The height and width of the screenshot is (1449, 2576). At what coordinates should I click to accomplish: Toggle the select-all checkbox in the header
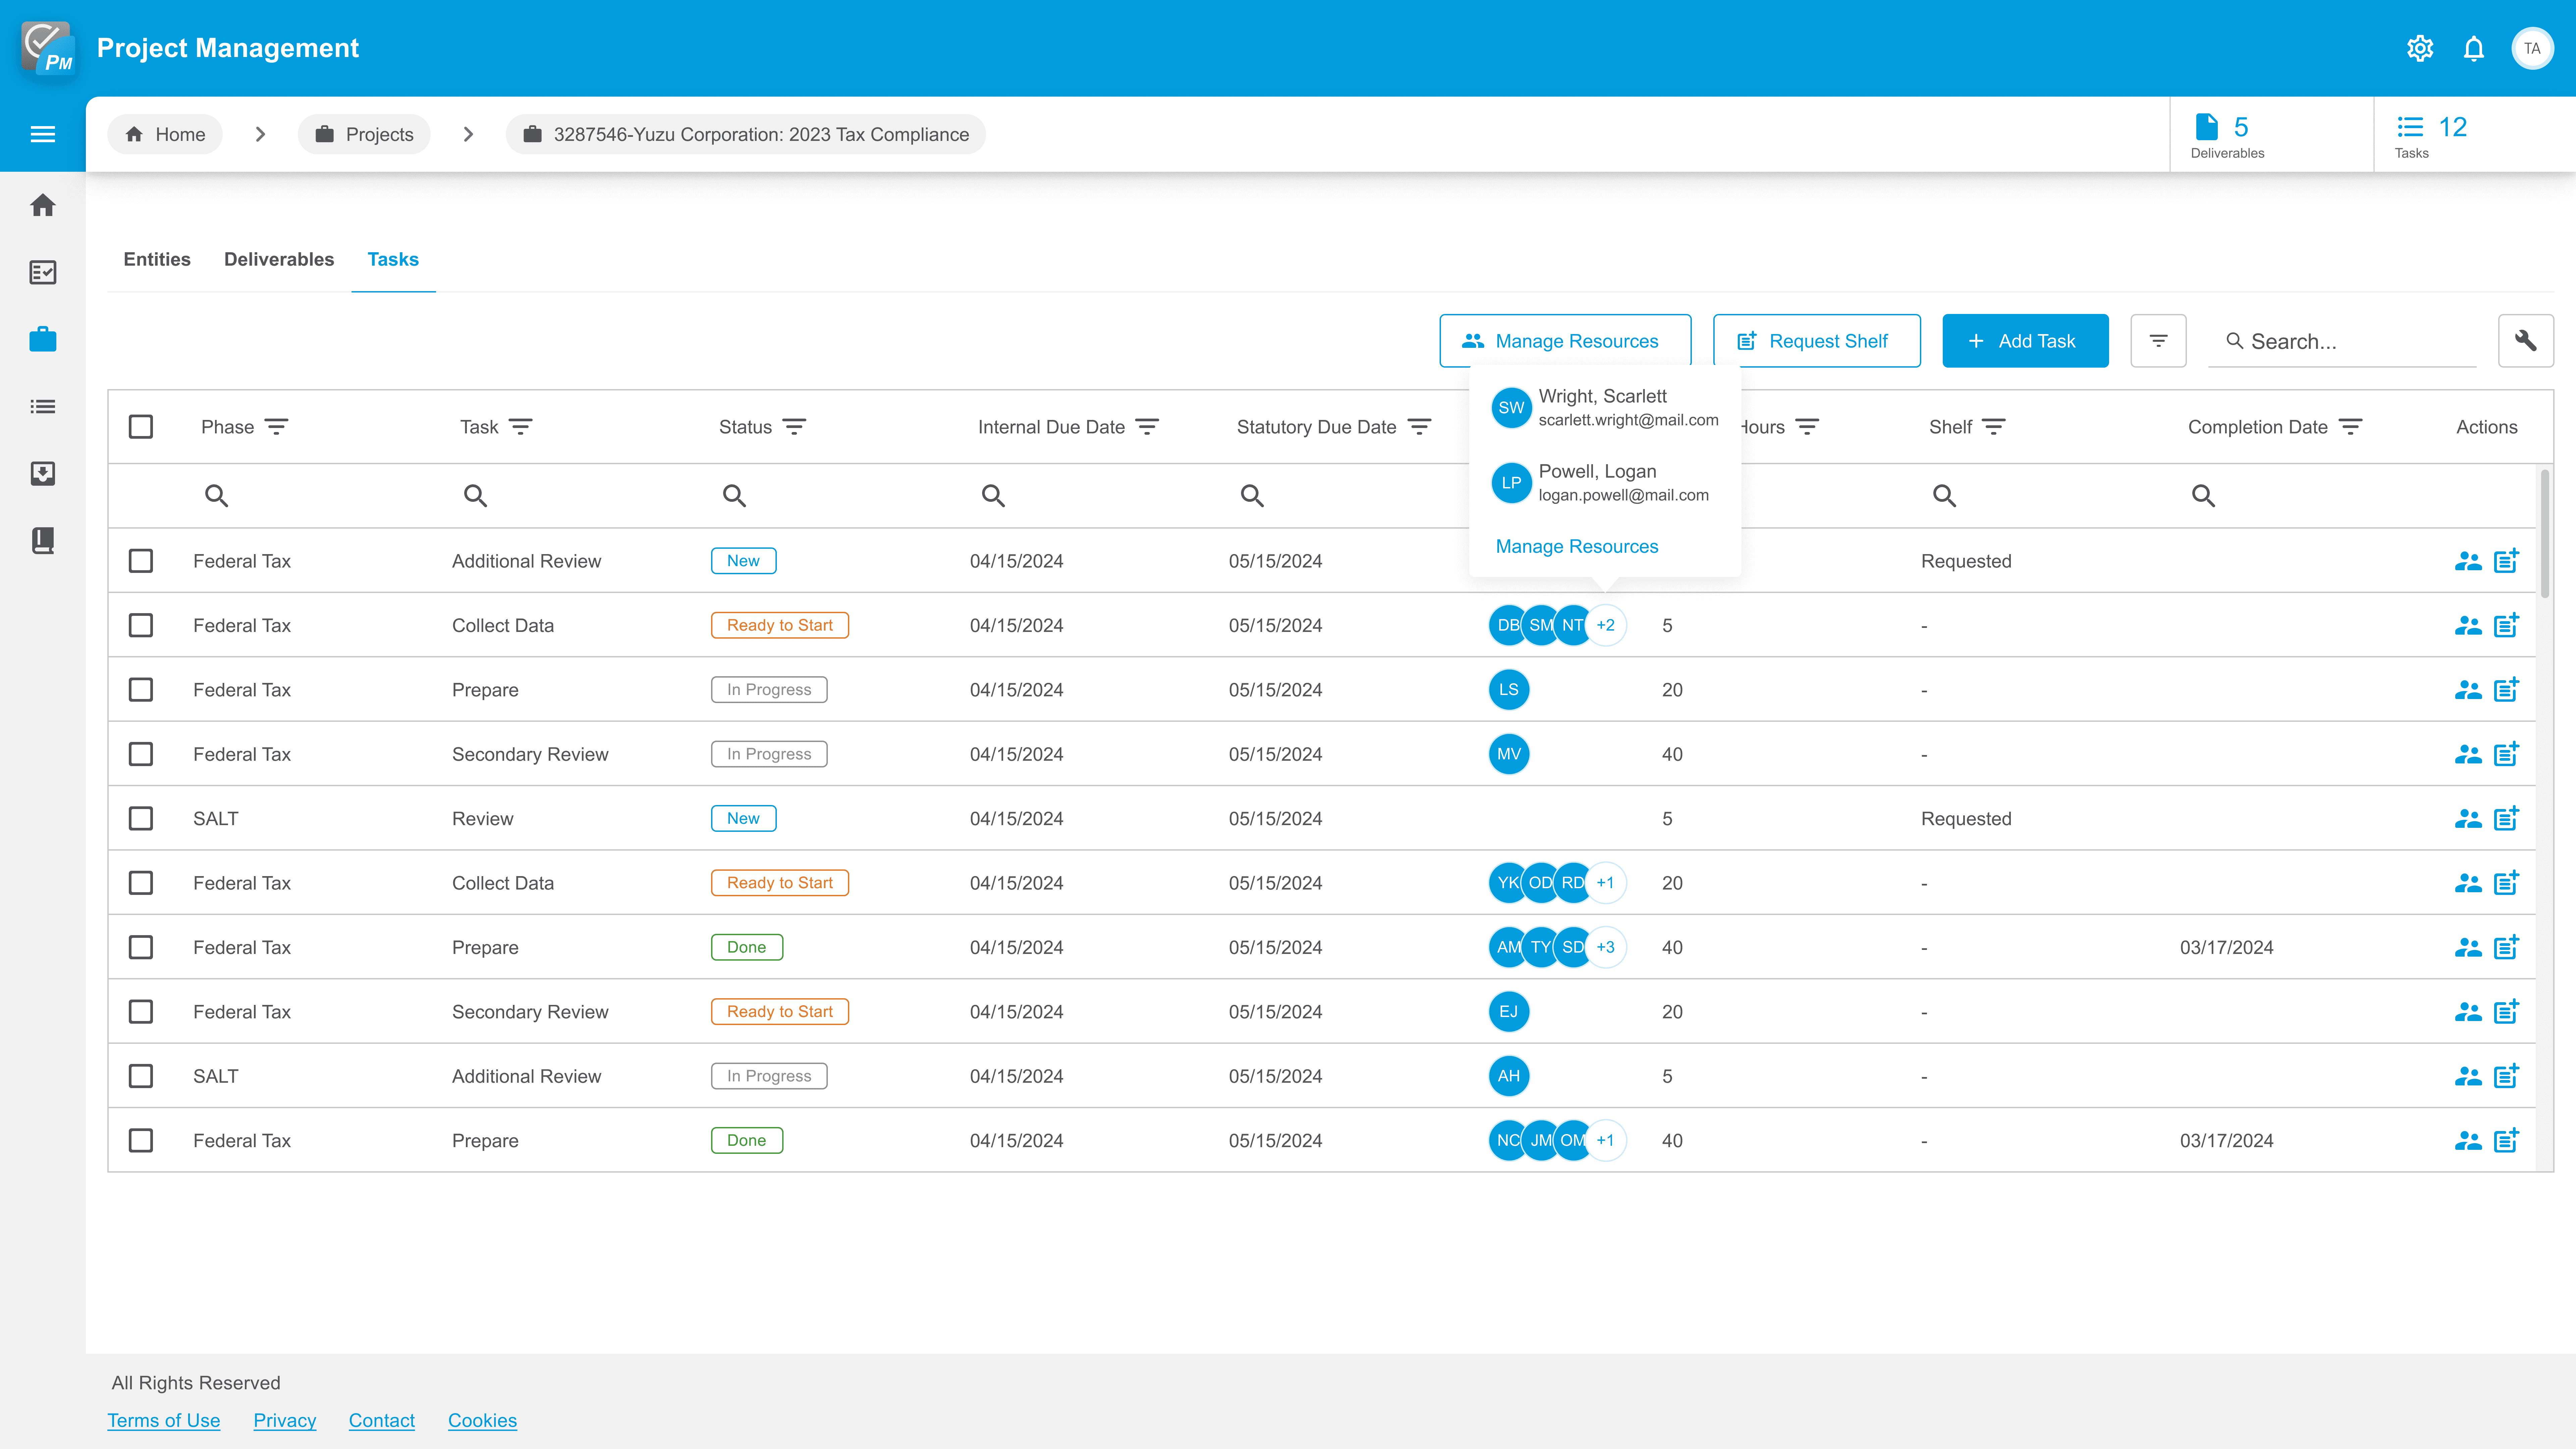[x=141, y=427]
